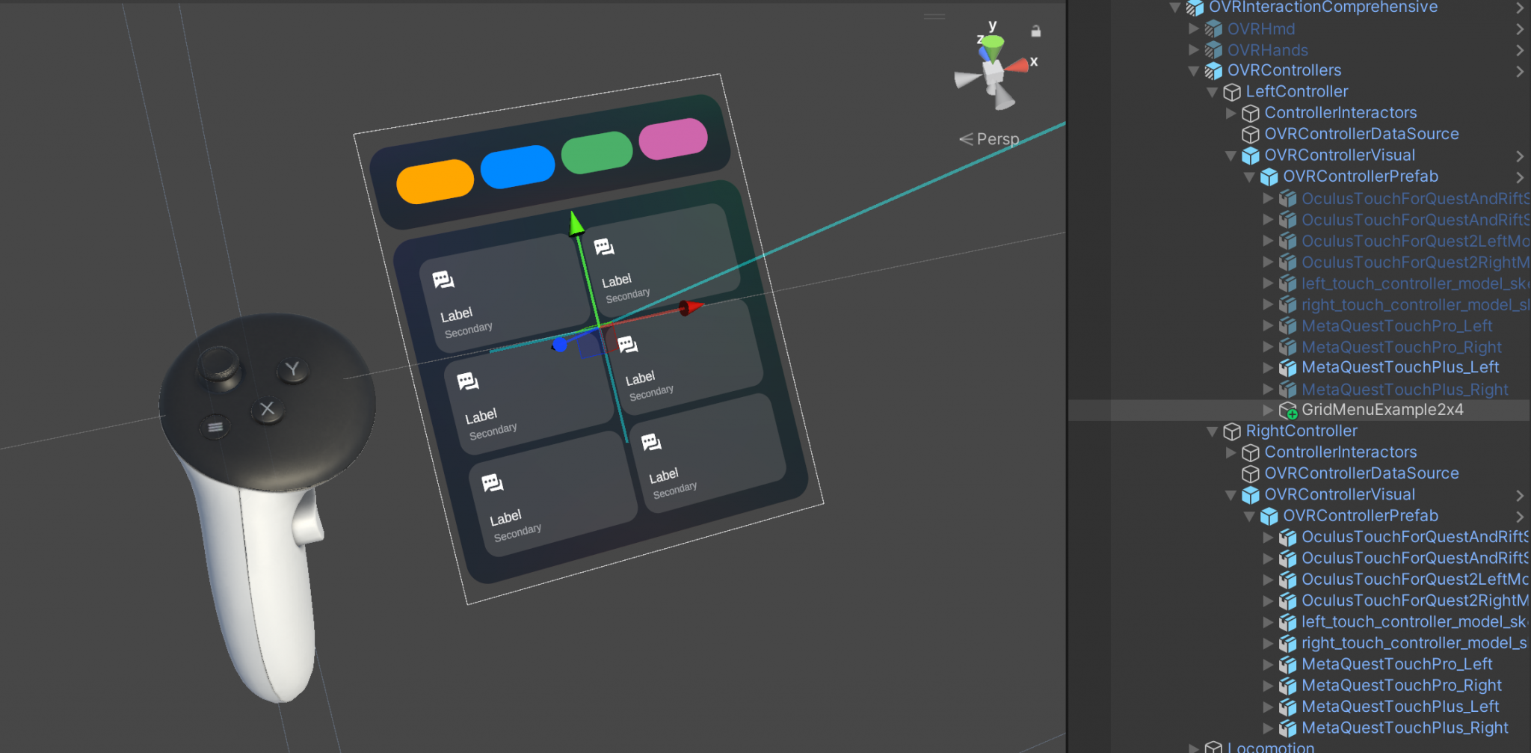Click the red X axis cone on the orientation gizmo
The image size is (1531, 753).
(x=1017, y=66)
